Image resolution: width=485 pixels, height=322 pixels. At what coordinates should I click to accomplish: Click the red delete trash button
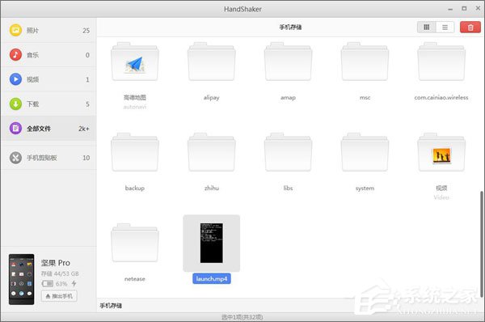470,28
